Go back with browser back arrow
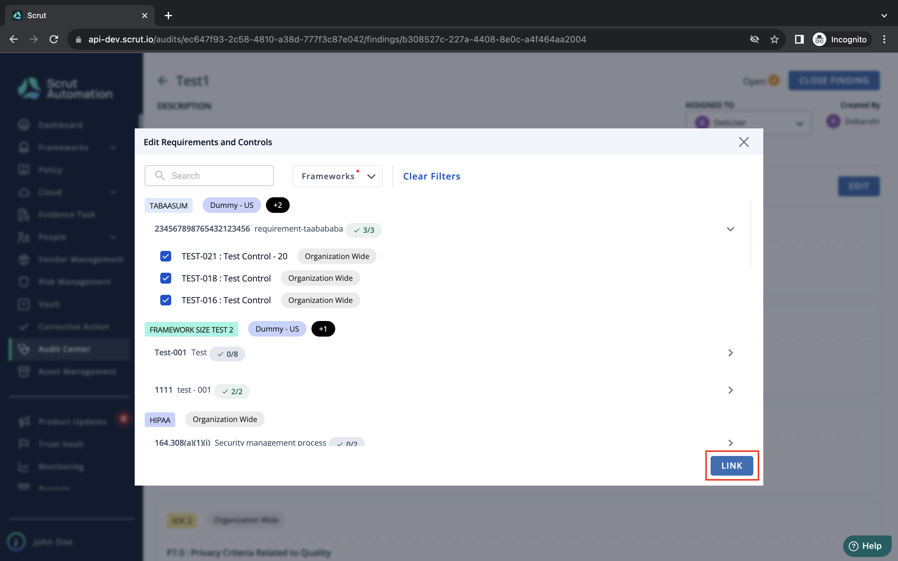The width and height of the screenshot is (898, 561). pos(14,39)
